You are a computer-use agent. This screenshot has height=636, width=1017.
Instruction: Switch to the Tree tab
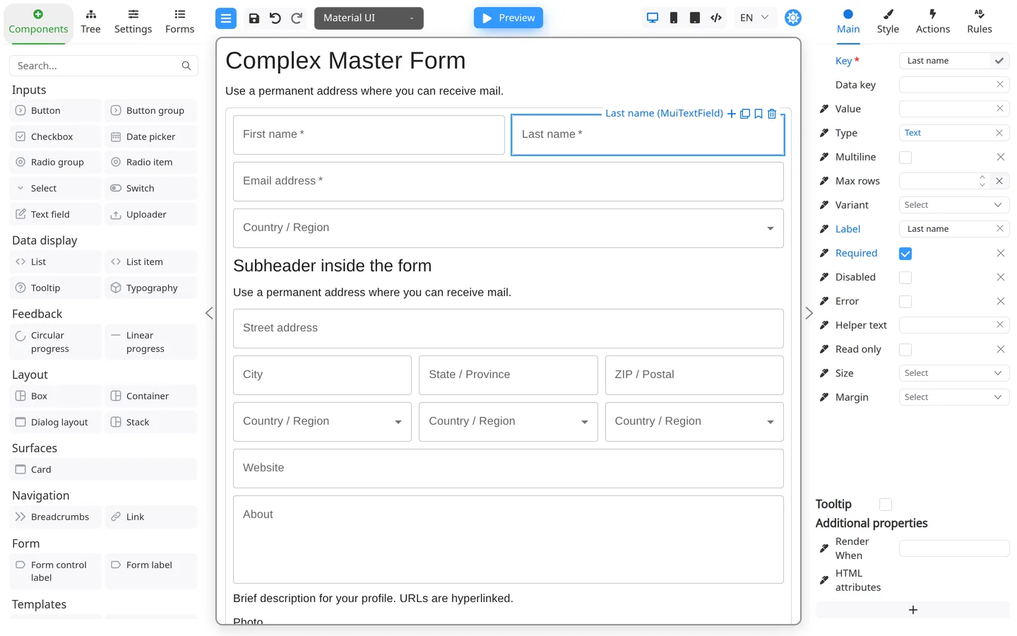90,22
